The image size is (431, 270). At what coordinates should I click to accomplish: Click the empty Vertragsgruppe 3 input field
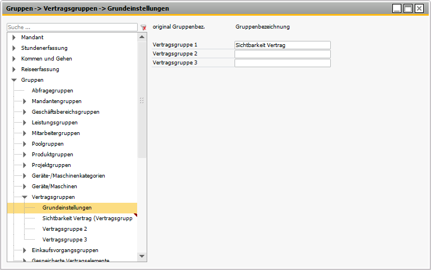[282, 63]
